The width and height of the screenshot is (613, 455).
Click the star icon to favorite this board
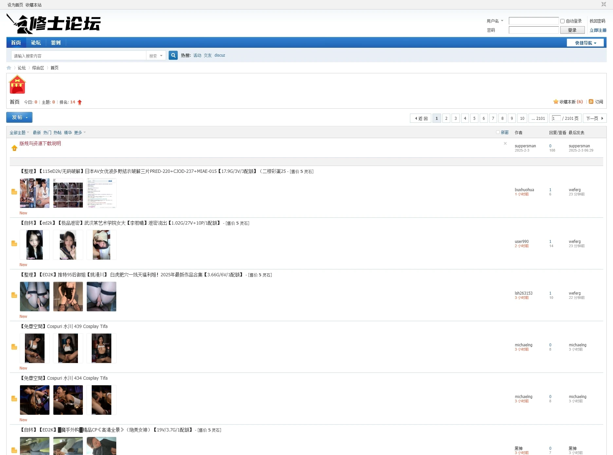(556, 102)
